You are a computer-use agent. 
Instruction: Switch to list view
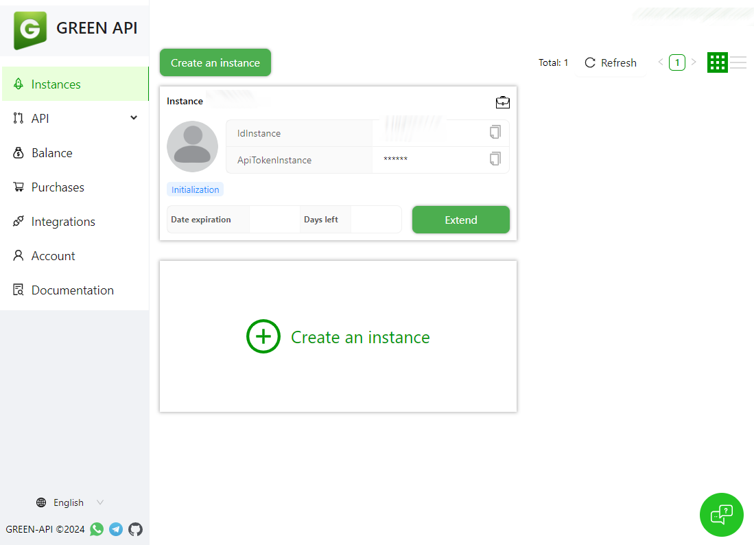click(738, 62)
